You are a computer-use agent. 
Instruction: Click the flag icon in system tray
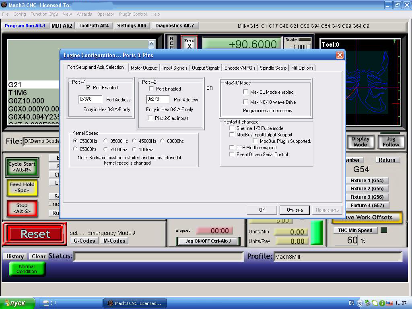[x=389, y=303]
